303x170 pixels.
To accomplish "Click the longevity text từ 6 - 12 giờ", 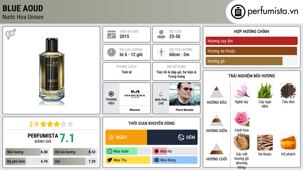I will (131, 55).
